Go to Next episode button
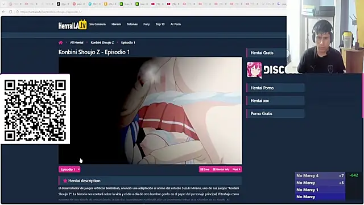364x205 pixels. (x=237, y=170)
